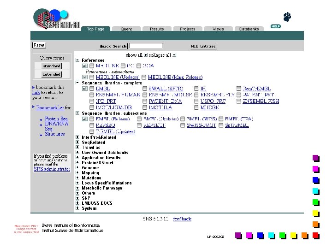Screen dimensions: 332x249
Task: Expand the InterPro&Related section
Action: pyautogui.click(x=77, y=137)
